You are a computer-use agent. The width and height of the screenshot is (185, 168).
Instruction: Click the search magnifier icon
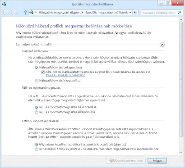[180, 13]
